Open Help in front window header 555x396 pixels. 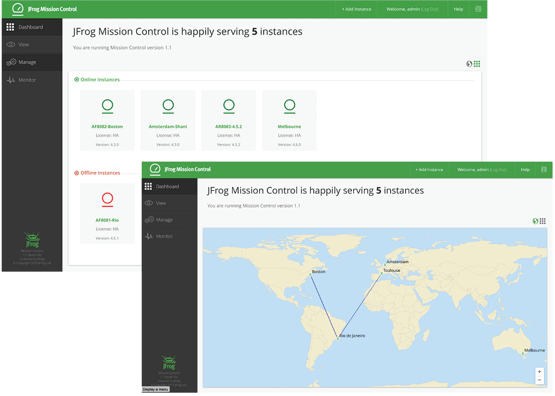[525, 169]
